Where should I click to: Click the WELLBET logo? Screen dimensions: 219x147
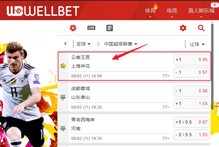click(x=43, y=11)
